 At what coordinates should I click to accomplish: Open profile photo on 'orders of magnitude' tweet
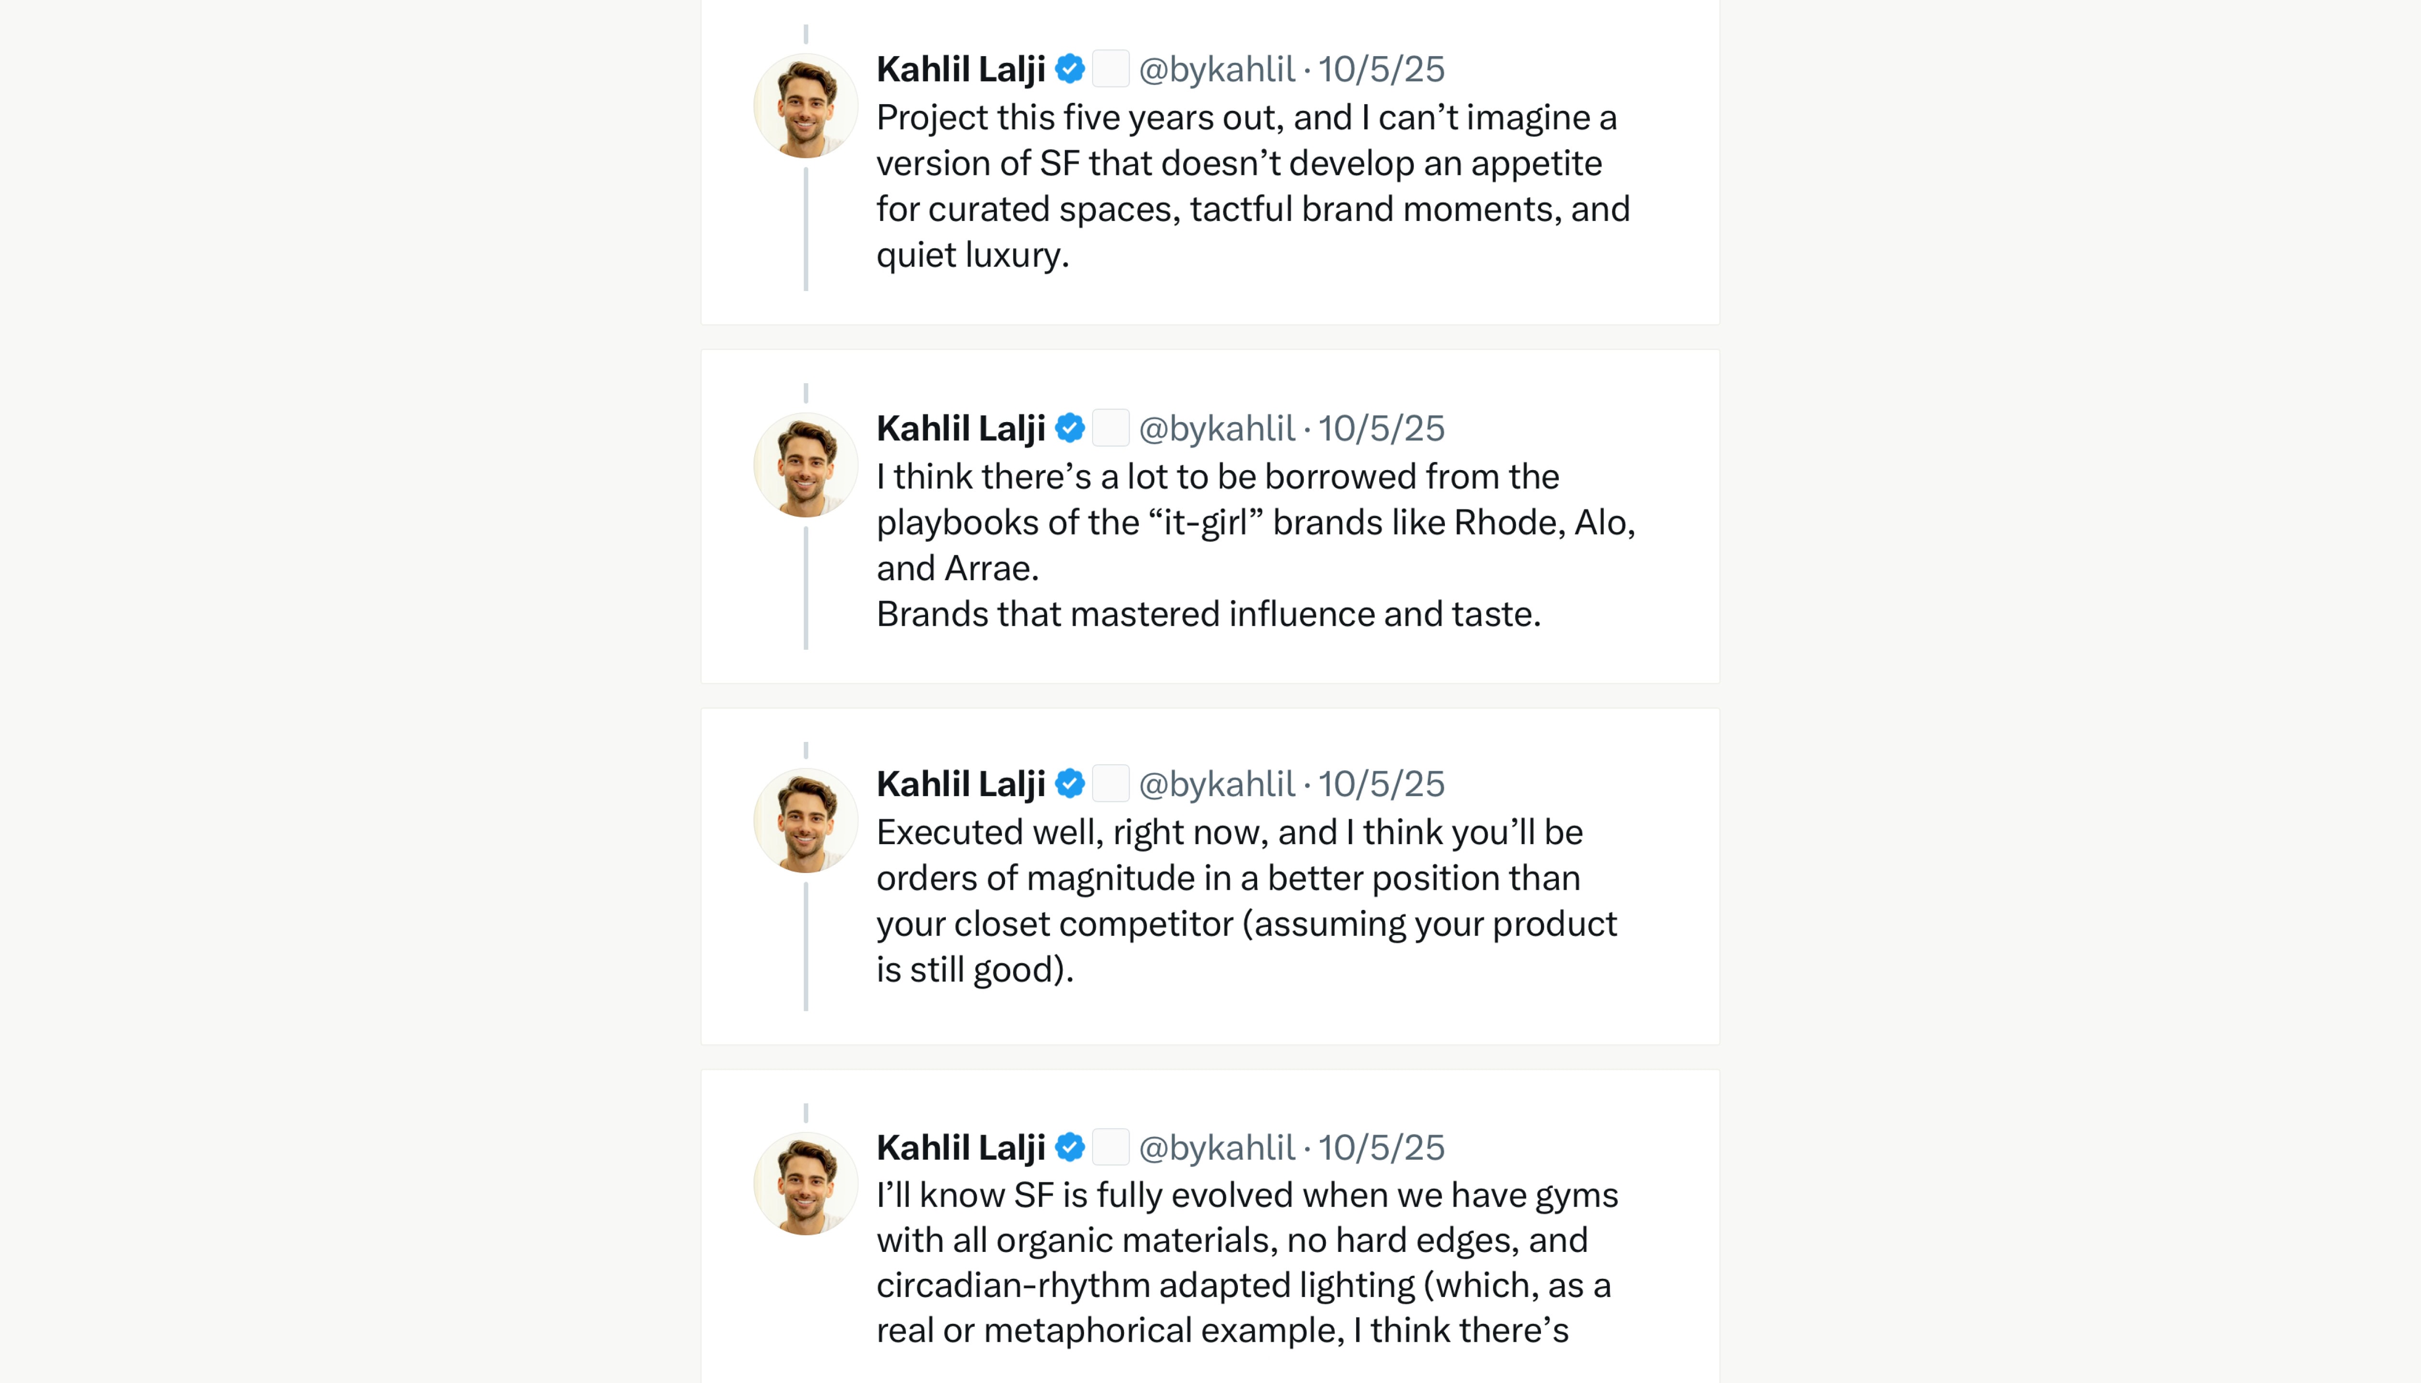[x=806, y=821]
